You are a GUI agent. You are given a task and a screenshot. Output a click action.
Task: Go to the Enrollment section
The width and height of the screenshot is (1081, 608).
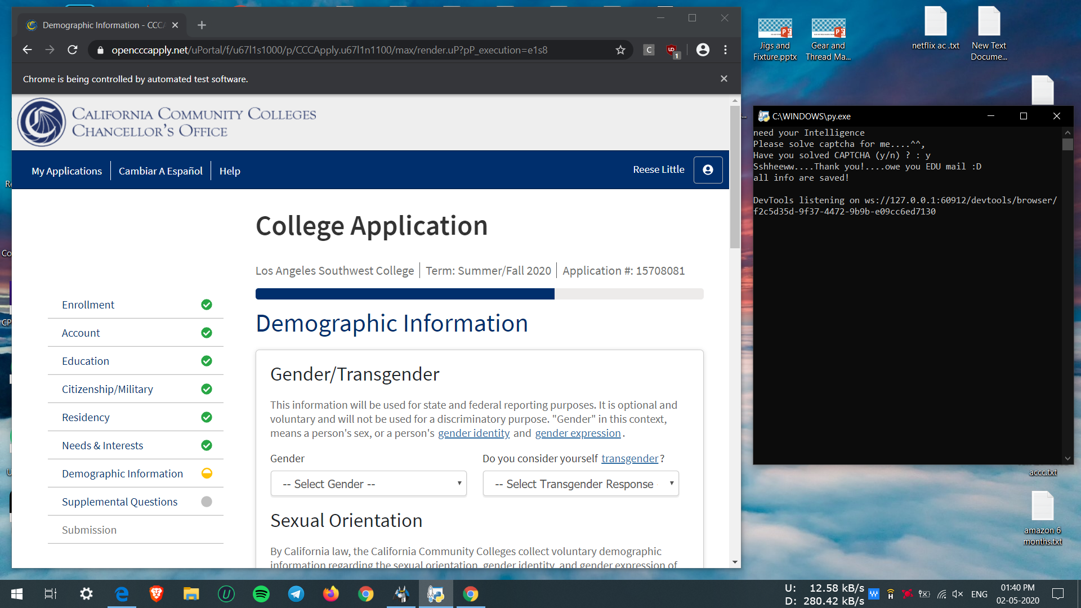pos(88,305)
